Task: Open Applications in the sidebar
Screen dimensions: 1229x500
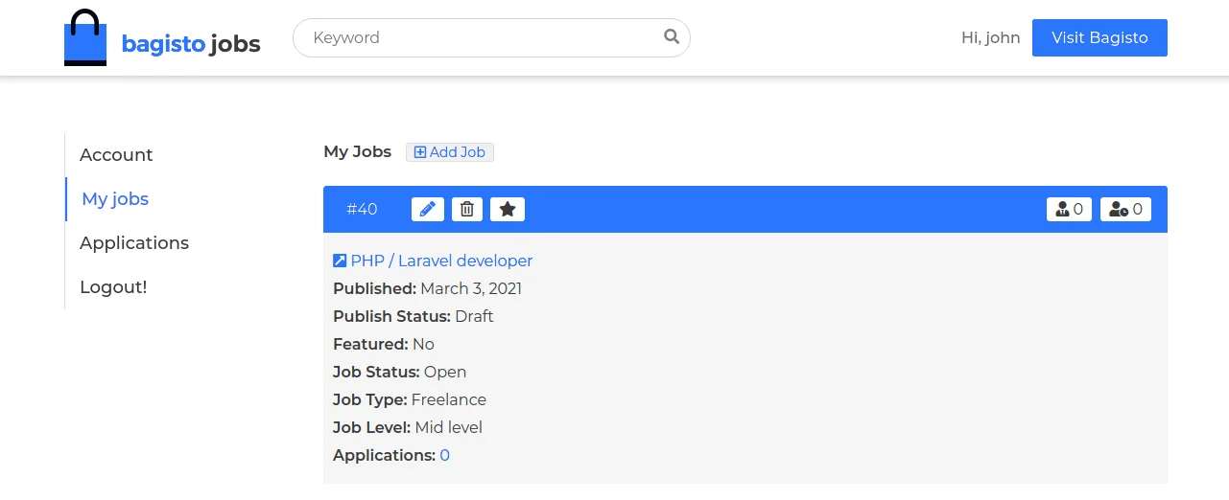Action: [x=134, y=243]
